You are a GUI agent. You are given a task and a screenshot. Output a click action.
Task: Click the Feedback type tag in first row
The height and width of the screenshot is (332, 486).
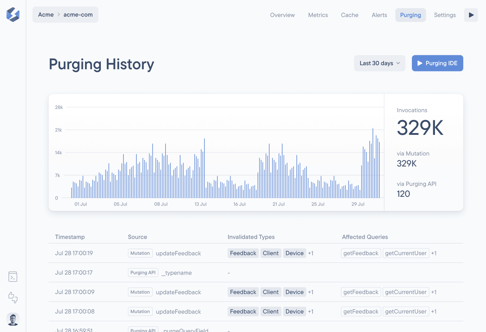click(x=243, y=253)
